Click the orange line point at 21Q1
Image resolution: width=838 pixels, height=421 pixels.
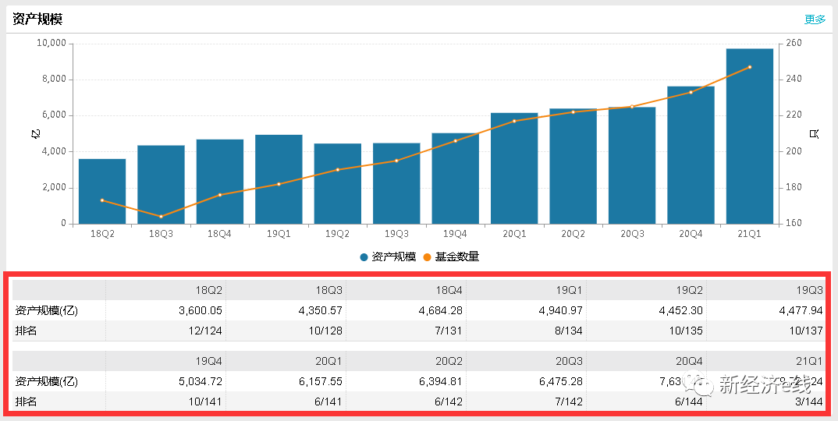click(749, 67)
